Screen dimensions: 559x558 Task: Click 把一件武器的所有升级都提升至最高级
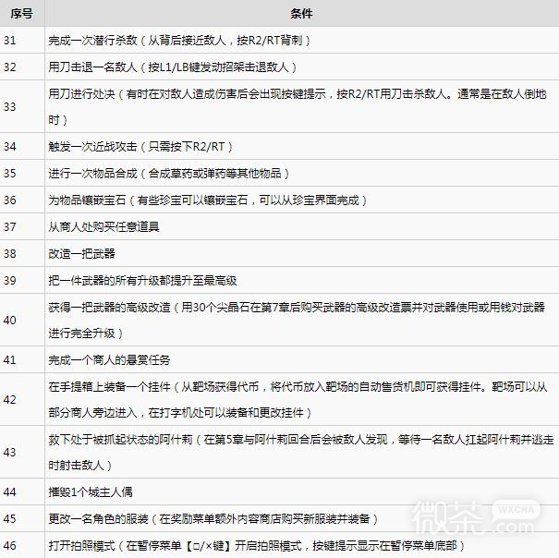tap(142, 280)
